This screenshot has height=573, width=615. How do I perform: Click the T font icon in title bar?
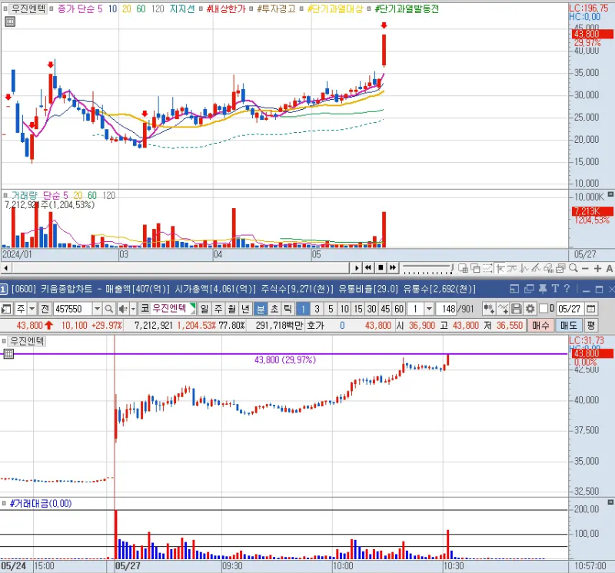(555, 289)
